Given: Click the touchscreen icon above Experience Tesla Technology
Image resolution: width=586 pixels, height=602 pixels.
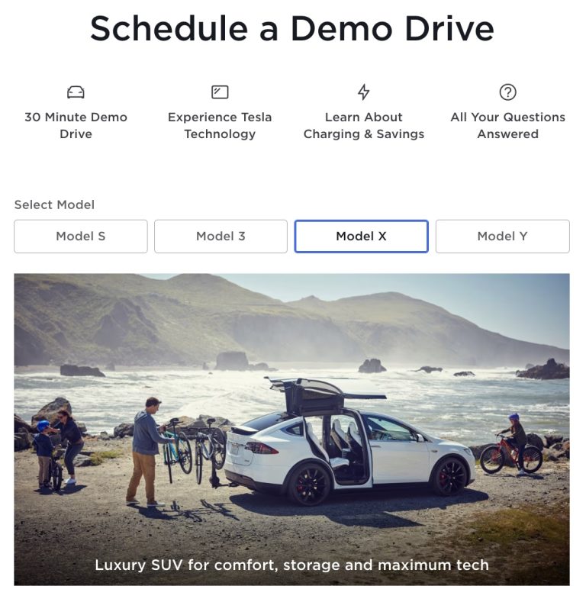Looking at the screenshot, I should coord(220,92).
